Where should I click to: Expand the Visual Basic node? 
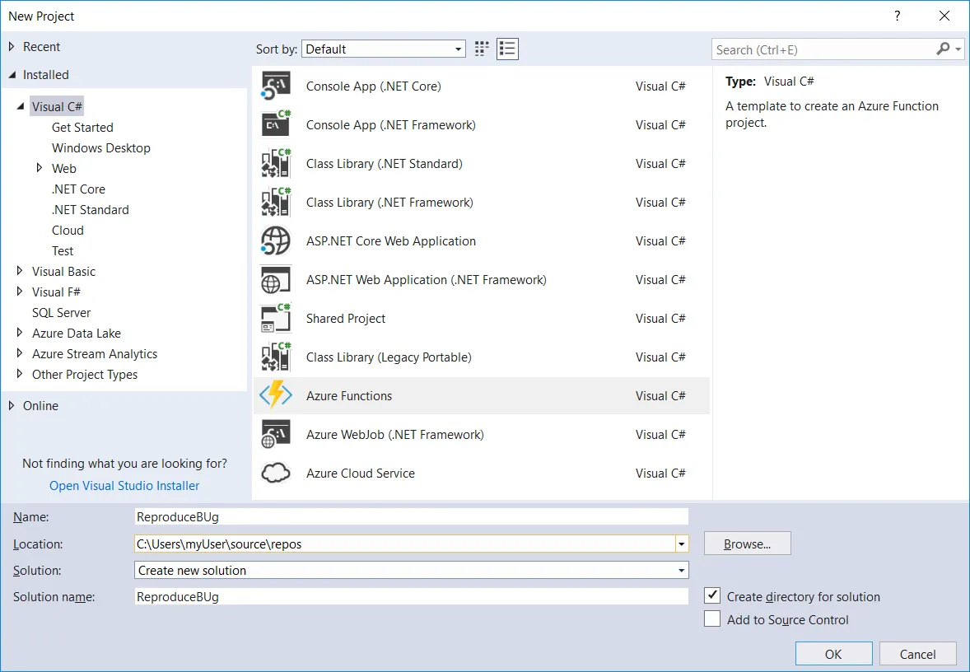(19, 270)
